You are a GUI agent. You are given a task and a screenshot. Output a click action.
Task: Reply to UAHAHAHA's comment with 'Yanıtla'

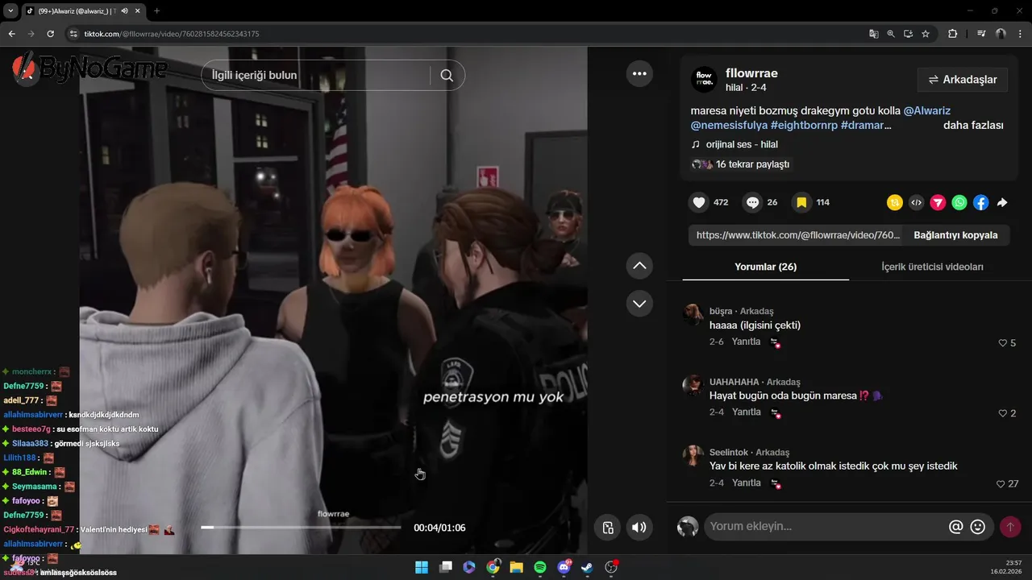(x=746, y=412)
